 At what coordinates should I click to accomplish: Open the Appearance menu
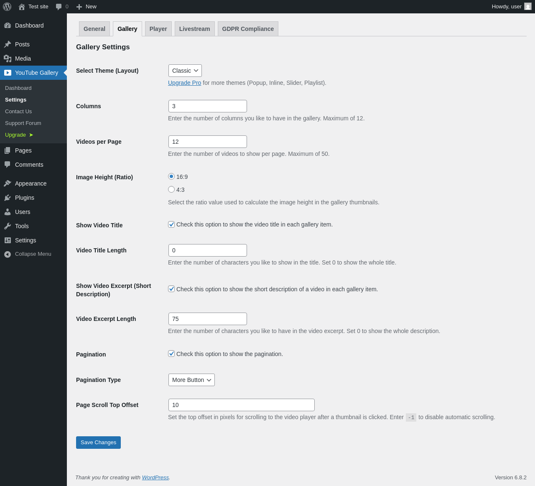[33, 183]
